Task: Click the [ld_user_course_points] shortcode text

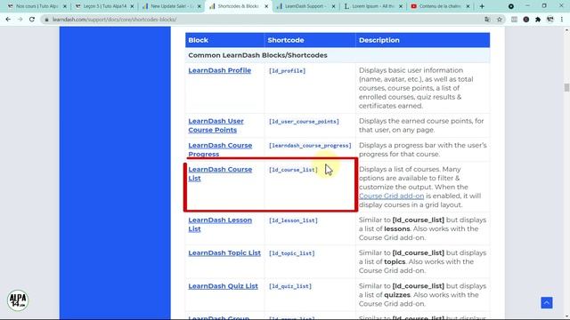Action: click(x=304, y=122)
